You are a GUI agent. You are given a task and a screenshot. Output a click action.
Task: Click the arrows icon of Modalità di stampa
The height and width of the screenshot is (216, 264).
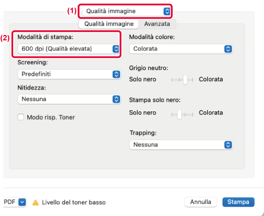116,49
